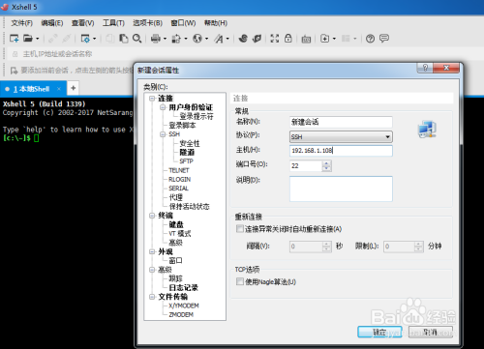Collapse the 文件传输 tree node

[x=152, y=297]
